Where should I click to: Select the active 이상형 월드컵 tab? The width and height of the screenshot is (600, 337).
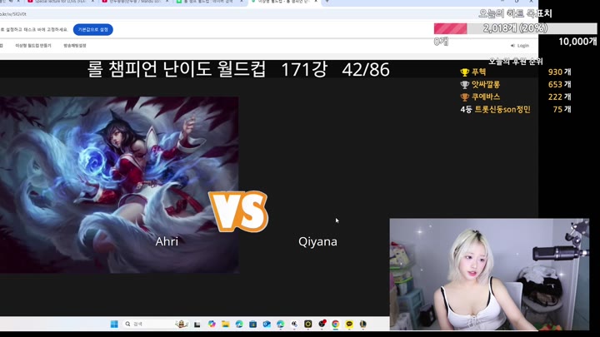[x=284, y=2]
